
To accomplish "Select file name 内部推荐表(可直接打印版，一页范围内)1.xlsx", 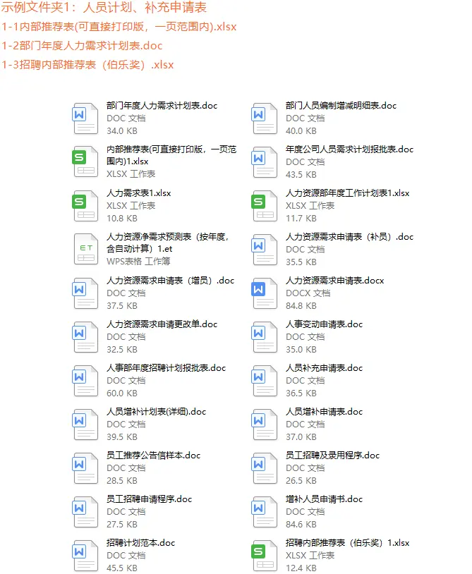I will coord(171,155).
